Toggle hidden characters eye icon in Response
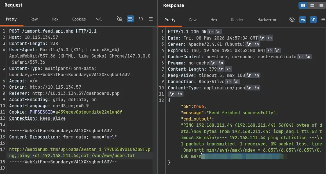 click(292, 20)
